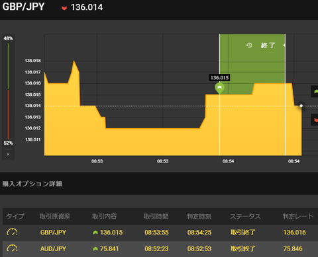Click the green up-arrow button at chart edge

(315, 91)
